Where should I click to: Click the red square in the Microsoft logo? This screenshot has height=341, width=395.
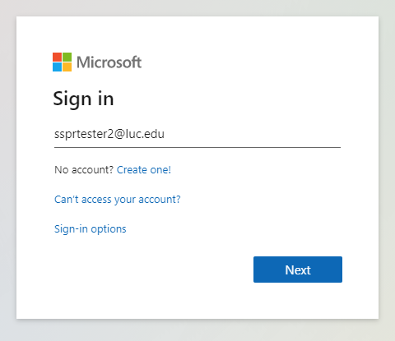click(57, 57)
